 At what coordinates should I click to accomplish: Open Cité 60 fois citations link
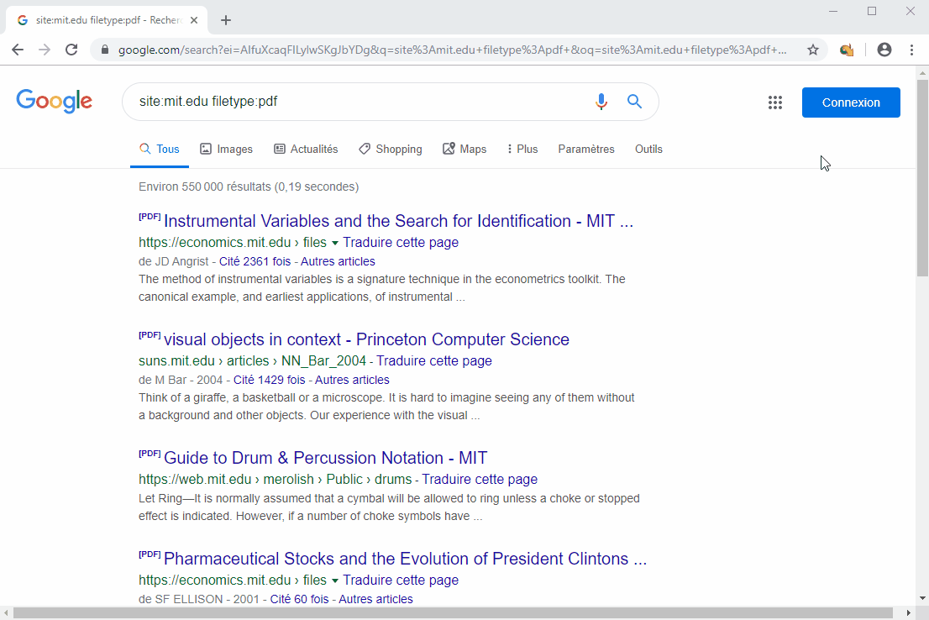pos(299,599)
